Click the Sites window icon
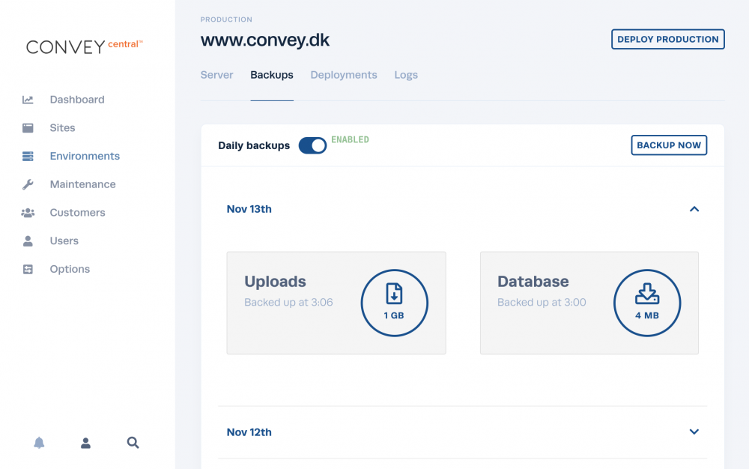Viewport: 749px width, 469px height. tap(28, 128)
